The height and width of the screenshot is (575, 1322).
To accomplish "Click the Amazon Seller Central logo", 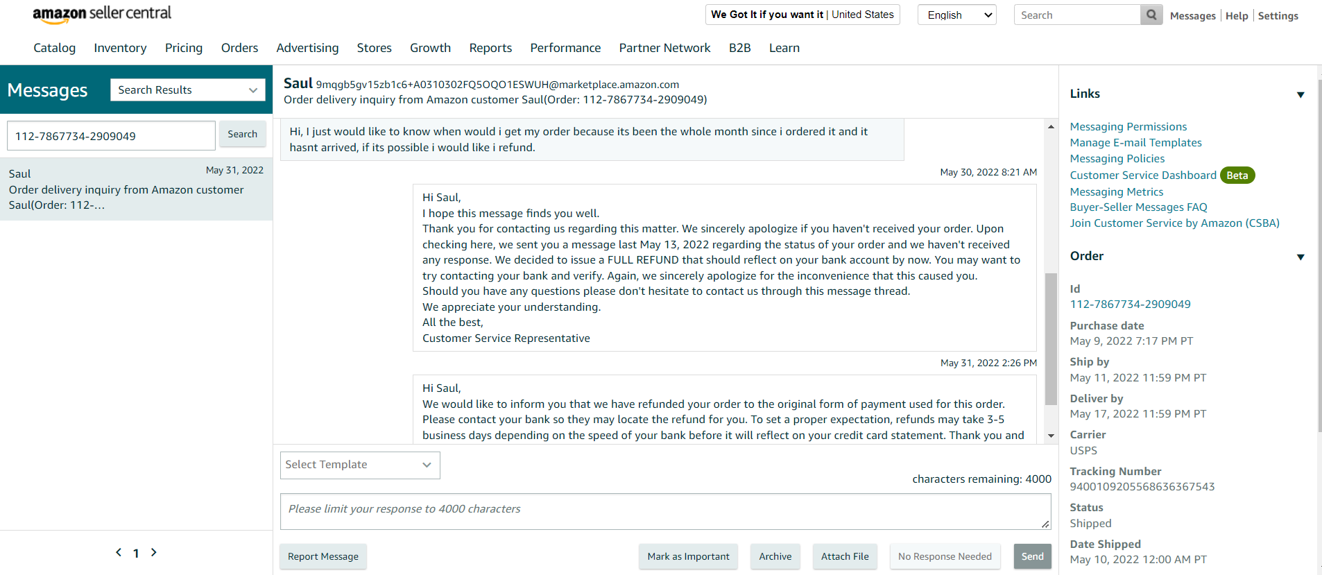I will pyautogui.click(x=102, y=15).
